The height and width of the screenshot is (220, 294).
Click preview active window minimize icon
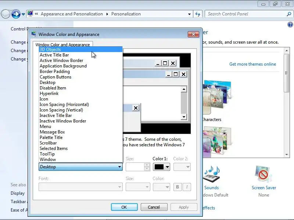pos(168,74)
